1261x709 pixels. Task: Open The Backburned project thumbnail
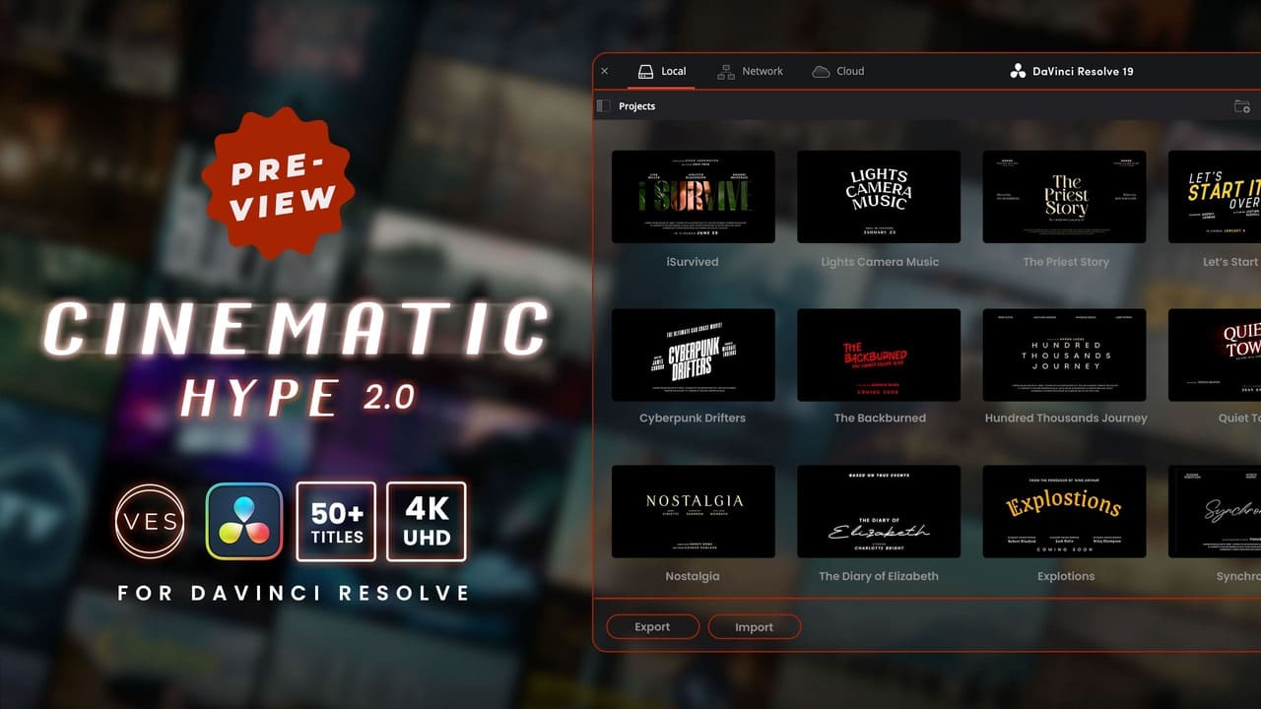coord(879,354)
